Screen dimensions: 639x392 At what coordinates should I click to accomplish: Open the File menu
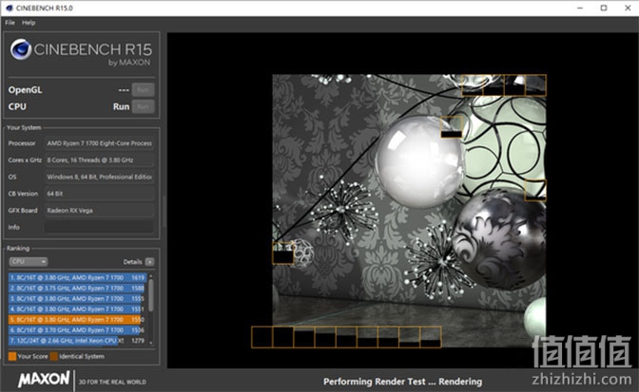(x=10, y=23)
